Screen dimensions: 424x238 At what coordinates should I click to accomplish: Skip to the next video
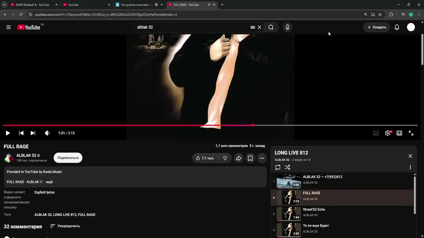coord(33,133)
